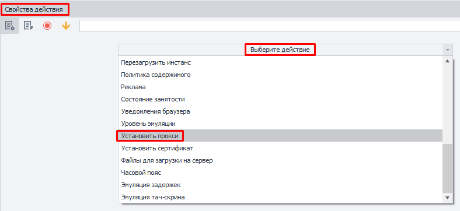The image size is (460, 211).
Task: Choose Состояние занятости entry
Action: click(153, 99)
